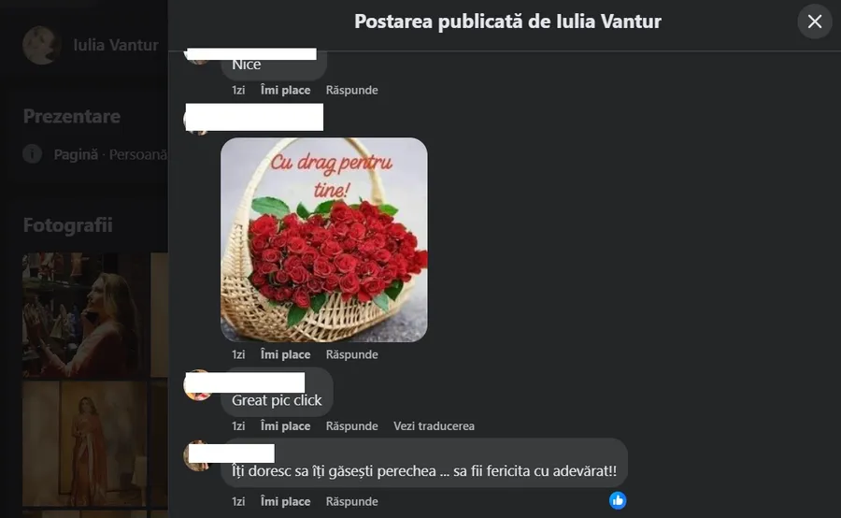Click avatar of the Great pic click commenter
The width and height of the screenshot is (841, 518).
click(x=198, y=385)
